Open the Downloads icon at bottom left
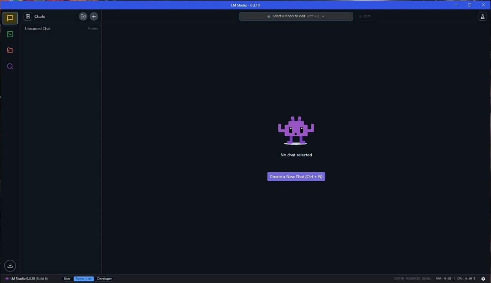 coord(10,266)
